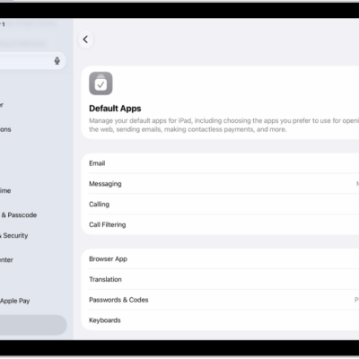The width and height of the screenshot is (359, 359).
Task: Open the Messaging default app setting
Action: [x=220, y=184]
